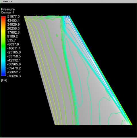Screen dimensions: 137x138
Task: Select legend minimum value -76626.3
Action: click(14, 76)
